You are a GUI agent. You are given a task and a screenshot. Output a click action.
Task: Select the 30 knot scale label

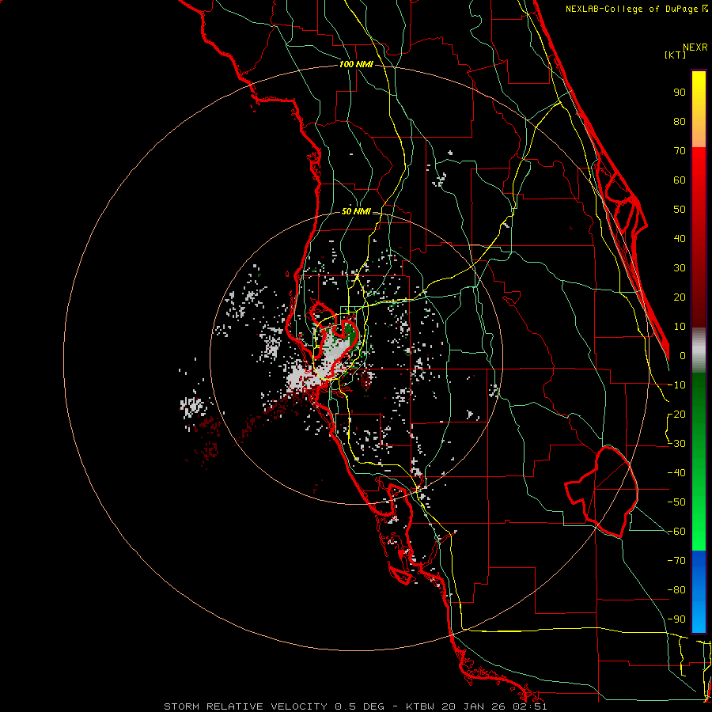(680, 268)
